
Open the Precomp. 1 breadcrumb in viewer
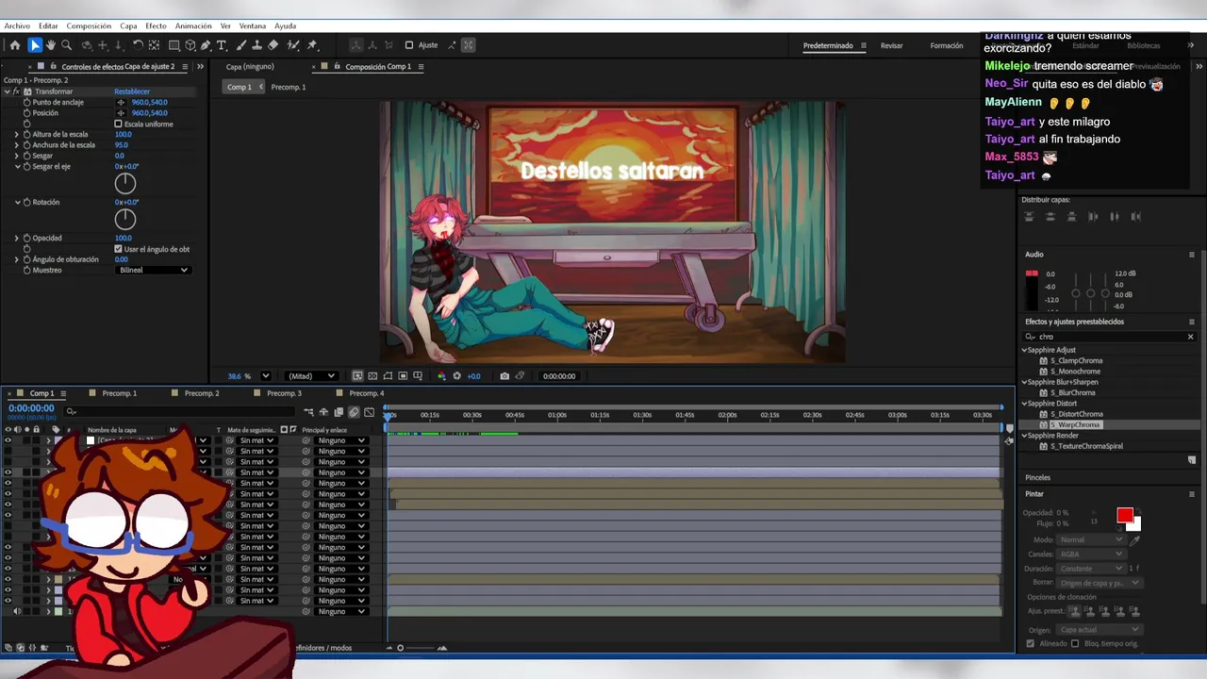289,87
